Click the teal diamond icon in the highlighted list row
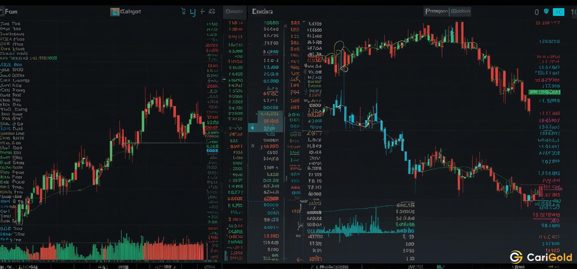The width and height of the screenshot is (577, 269). click(252, 128)
